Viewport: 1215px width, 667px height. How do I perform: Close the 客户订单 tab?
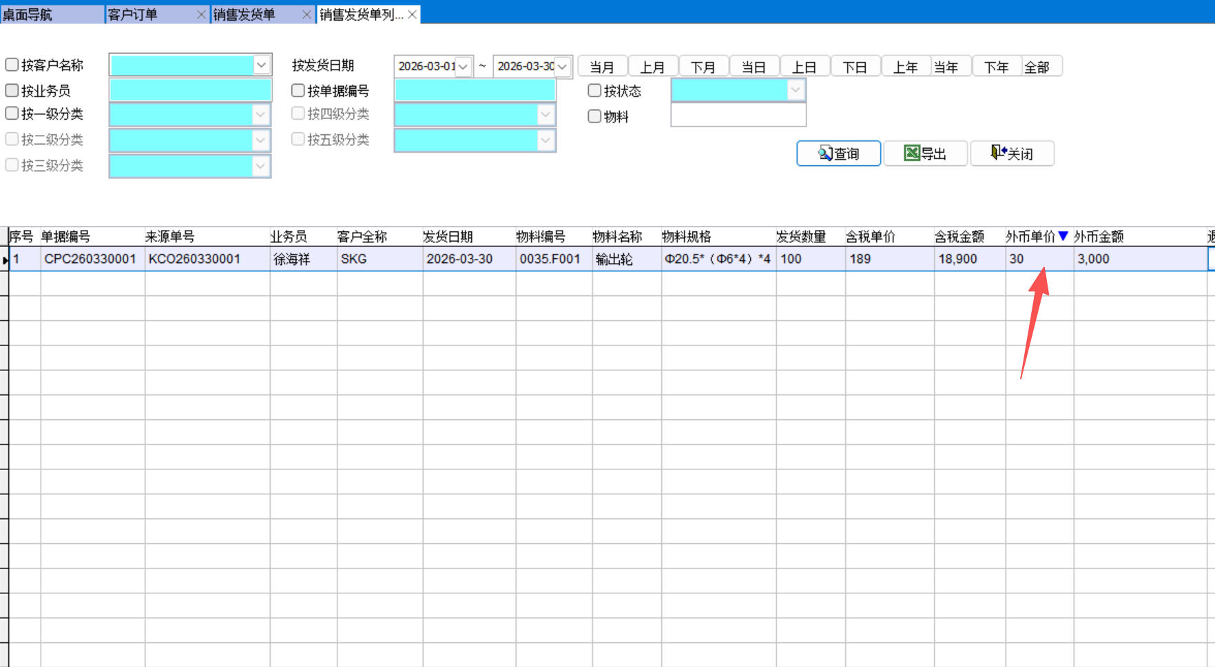coord(201,14)
